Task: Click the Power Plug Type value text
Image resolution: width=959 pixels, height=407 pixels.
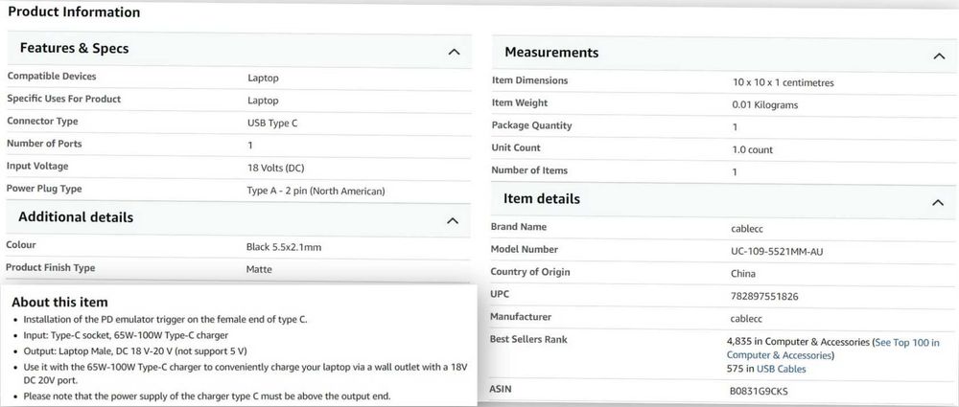Action: (316, 192)
